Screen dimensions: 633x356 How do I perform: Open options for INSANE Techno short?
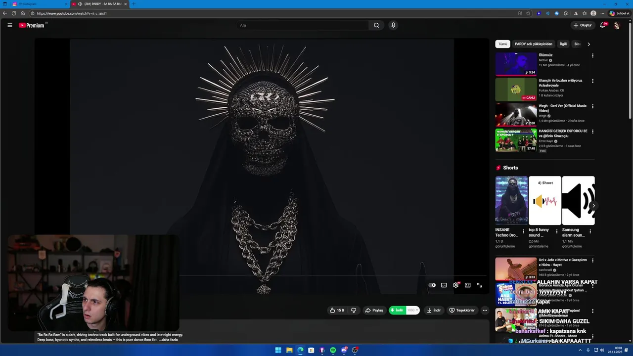[x=523, y=231]
